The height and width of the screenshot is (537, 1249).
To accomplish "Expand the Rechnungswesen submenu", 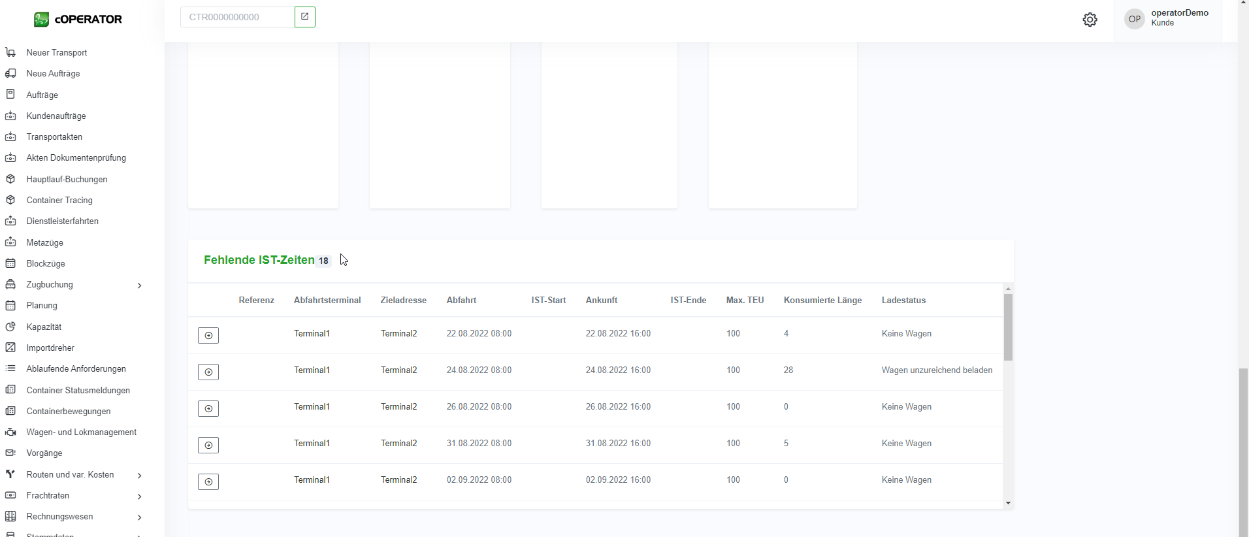I will [x=139, y=517].
